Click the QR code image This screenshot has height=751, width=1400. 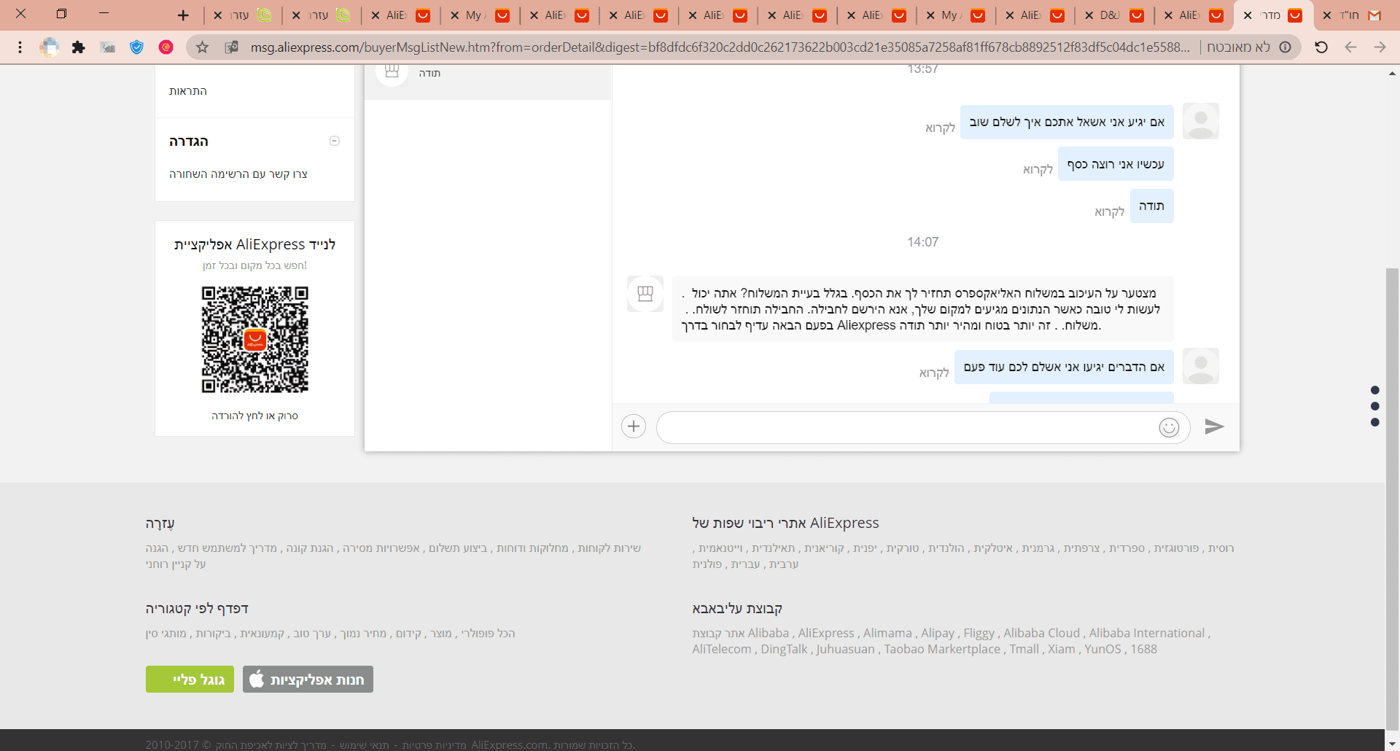click(x=254, y=339)
